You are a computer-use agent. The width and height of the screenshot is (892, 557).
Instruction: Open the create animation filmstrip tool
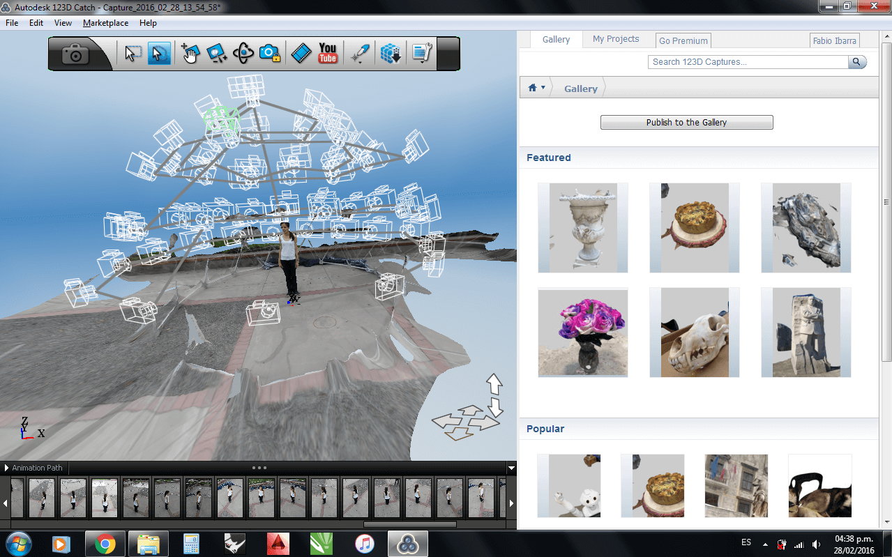point(301,54)
